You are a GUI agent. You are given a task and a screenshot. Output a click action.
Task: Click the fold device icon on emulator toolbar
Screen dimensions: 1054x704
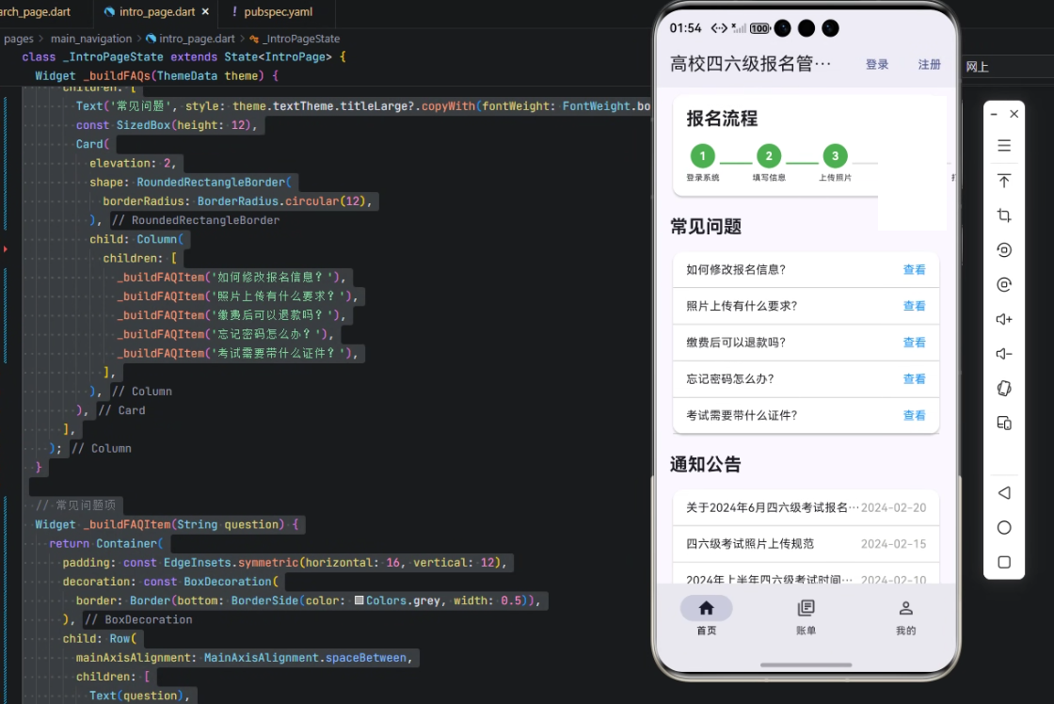point(1004,387)
